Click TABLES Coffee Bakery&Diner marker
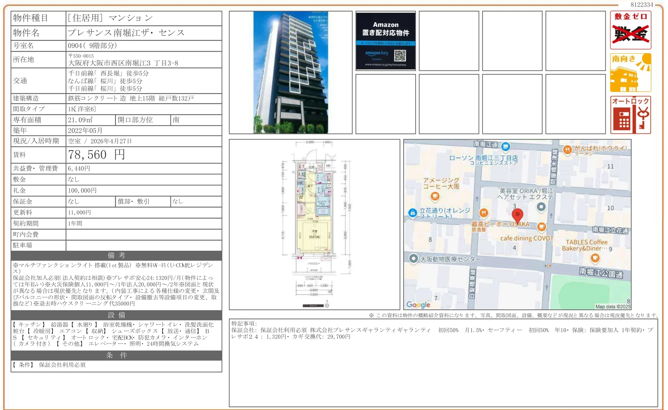668x410 pixels. [x=595, y=258]
